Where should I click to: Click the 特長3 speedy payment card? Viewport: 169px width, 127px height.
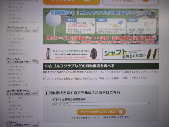pyautogui.click(x=142, y=26)
